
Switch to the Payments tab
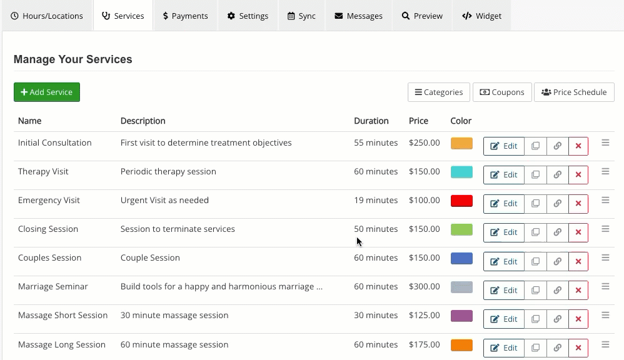[185, 16]
